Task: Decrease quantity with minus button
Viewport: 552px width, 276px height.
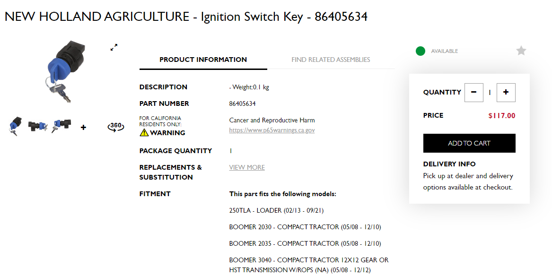Action: [x=474, y=93]
